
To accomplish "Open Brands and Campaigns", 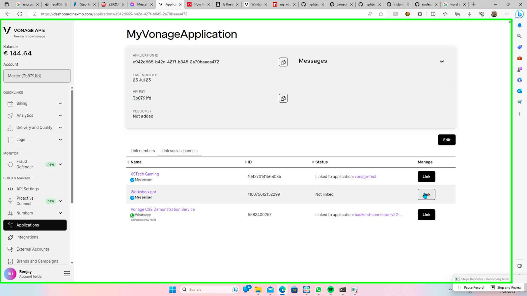I will tap(37, 261).
